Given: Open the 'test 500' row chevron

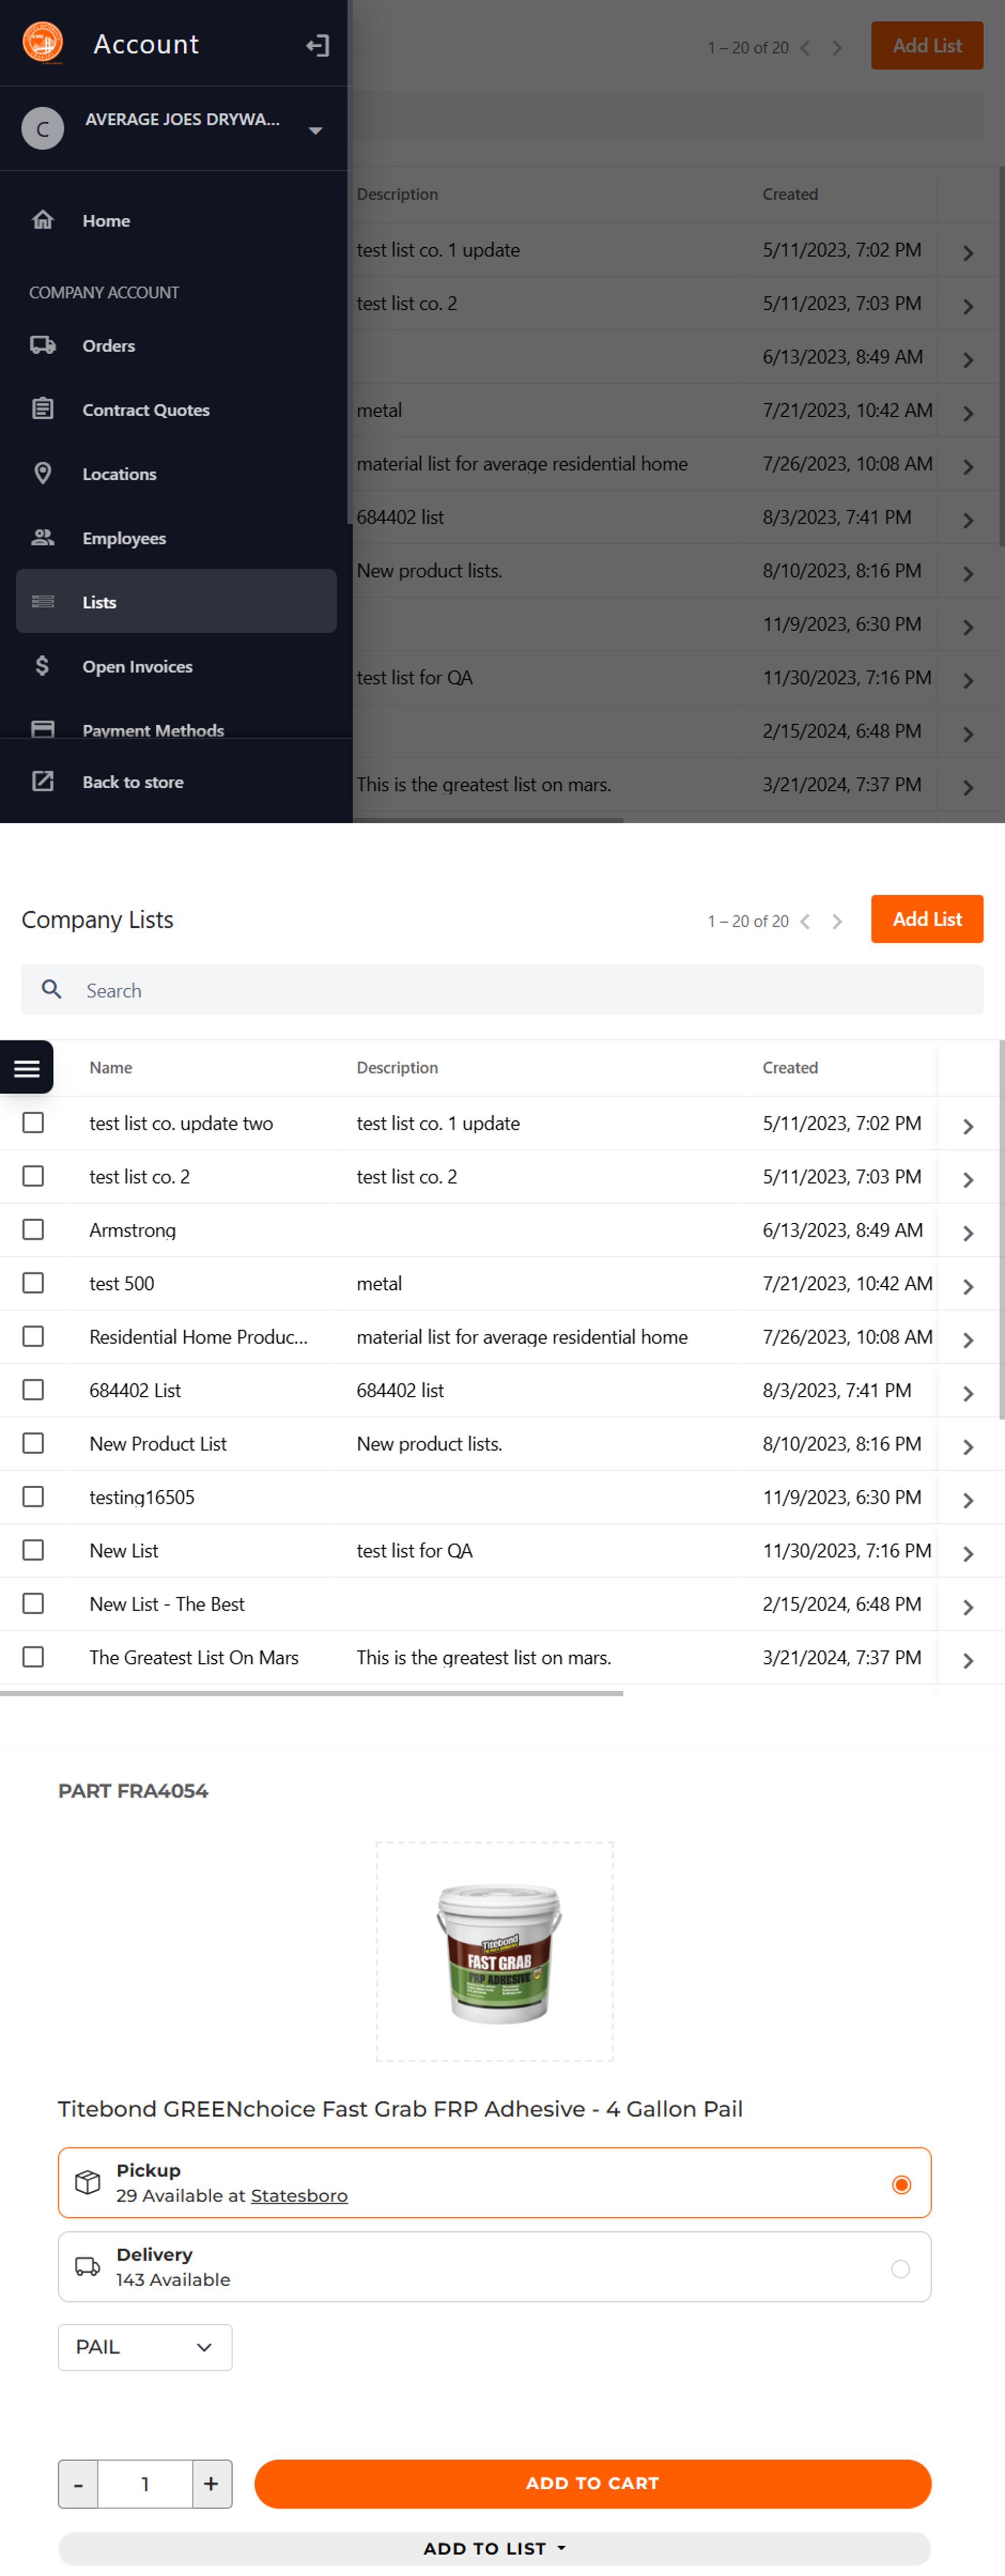Looking at the screenshot, I should click(968, 1286).
